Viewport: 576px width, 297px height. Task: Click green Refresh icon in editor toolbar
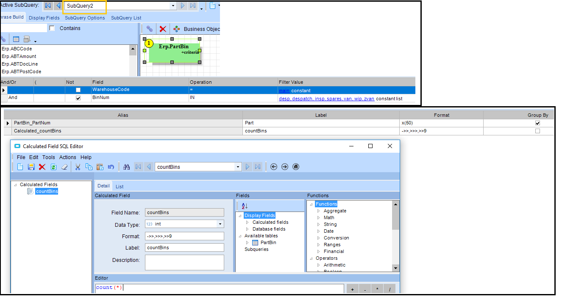53,167
